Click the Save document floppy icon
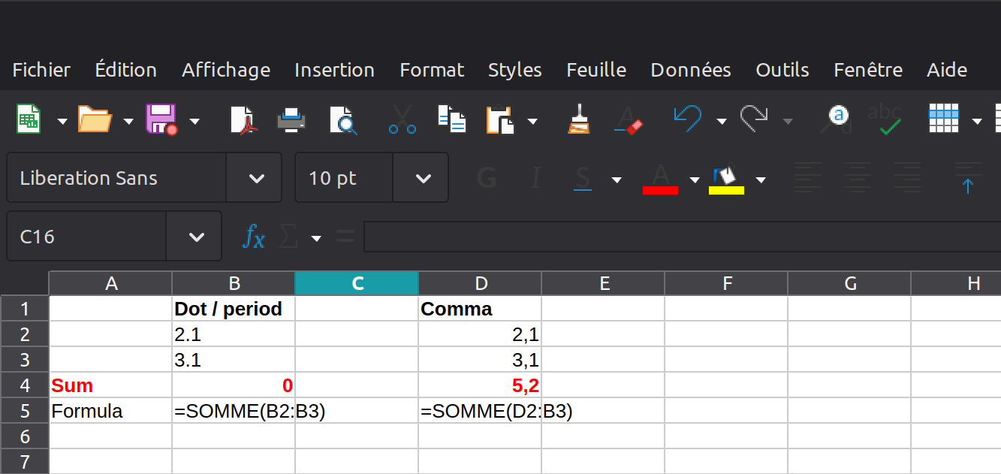 (160, 119)
